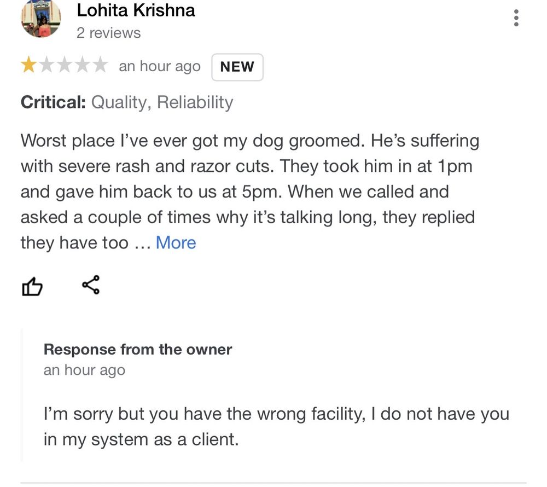Like the review with thumbs-up icon
547x487 pixels.
tap(32, 286)
